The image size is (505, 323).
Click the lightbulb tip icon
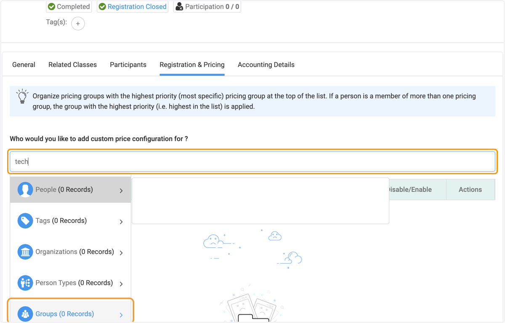click(22, 96)
